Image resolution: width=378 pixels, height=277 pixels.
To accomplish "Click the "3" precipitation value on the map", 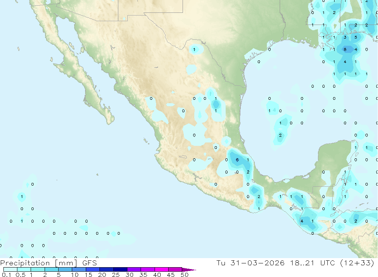I will pyautogui.click(x=345, y=37).
